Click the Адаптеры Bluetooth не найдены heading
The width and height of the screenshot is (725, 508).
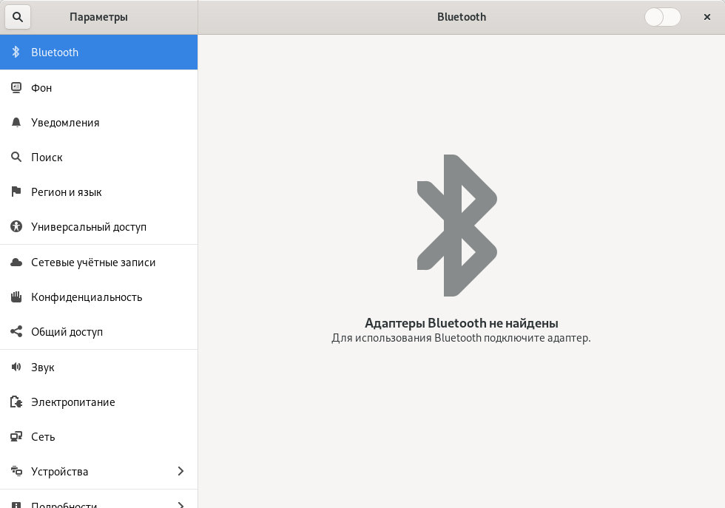pyautogui.click(x=461, y=323)
